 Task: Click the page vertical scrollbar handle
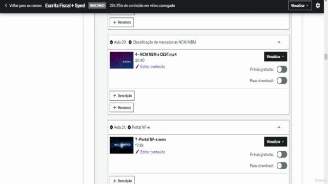point(326,57)
